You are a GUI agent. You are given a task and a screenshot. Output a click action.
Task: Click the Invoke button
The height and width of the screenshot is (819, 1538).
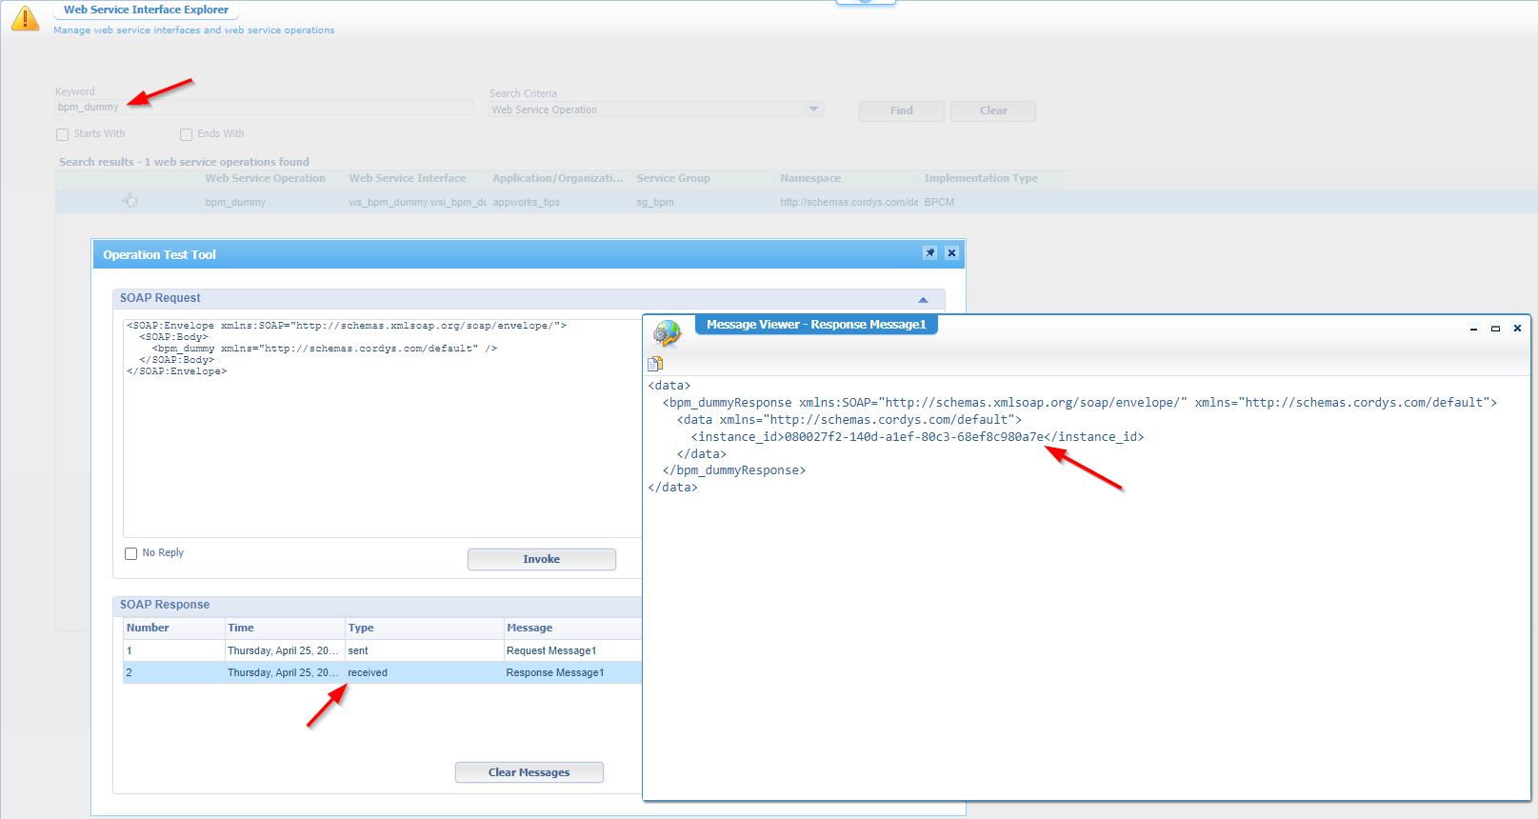pos(541,559)
